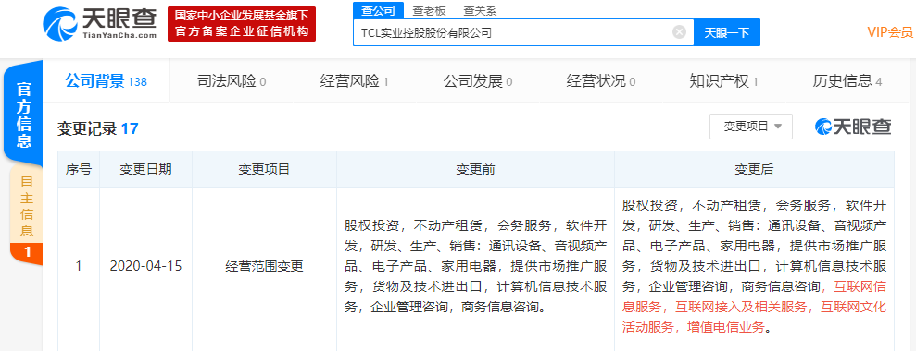Click the 变更记录 17 heading
916x351 pixels.
[97, 128]
